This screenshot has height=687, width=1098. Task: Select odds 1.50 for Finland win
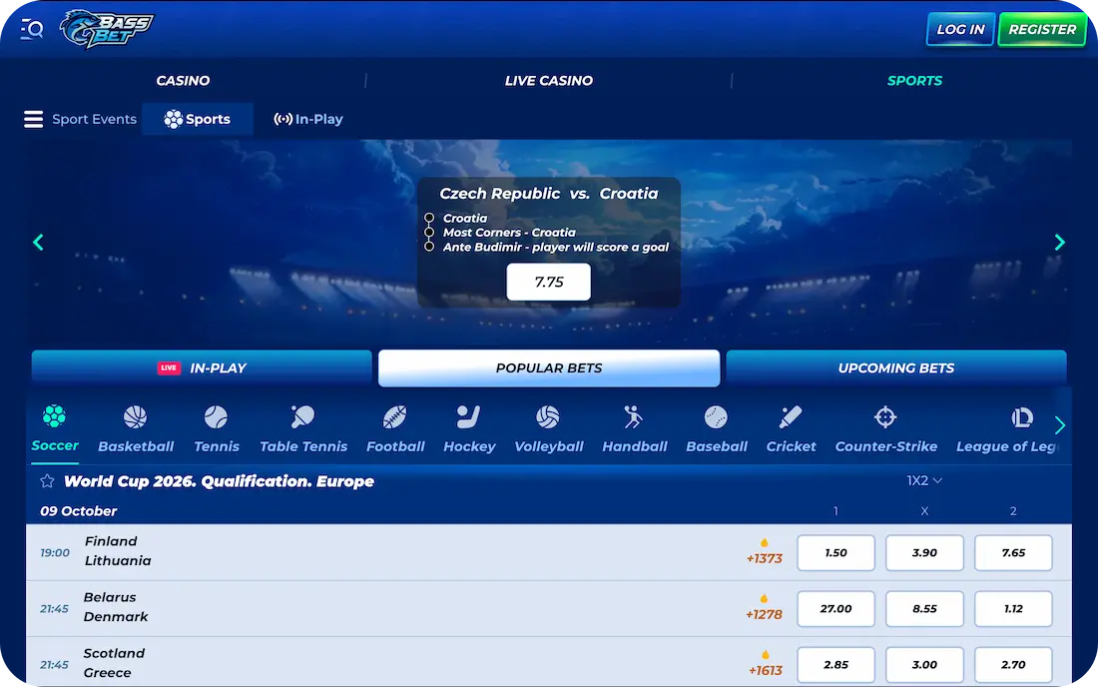835,552
